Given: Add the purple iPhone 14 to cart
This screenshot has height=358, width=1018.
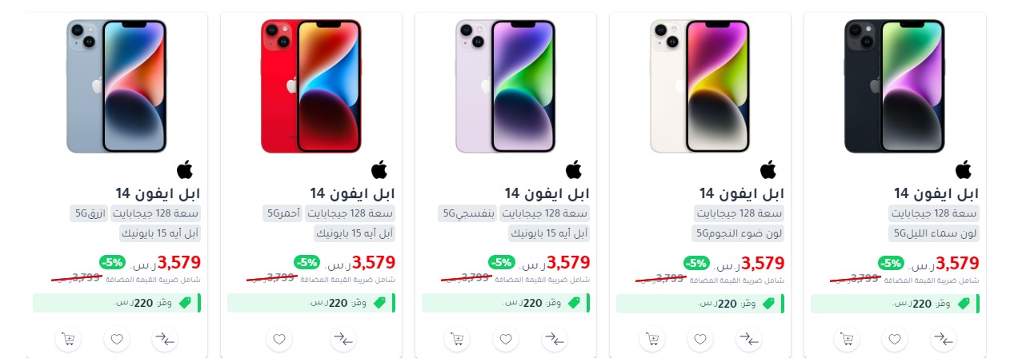Looking at the screenshot, I should [458, 339].
